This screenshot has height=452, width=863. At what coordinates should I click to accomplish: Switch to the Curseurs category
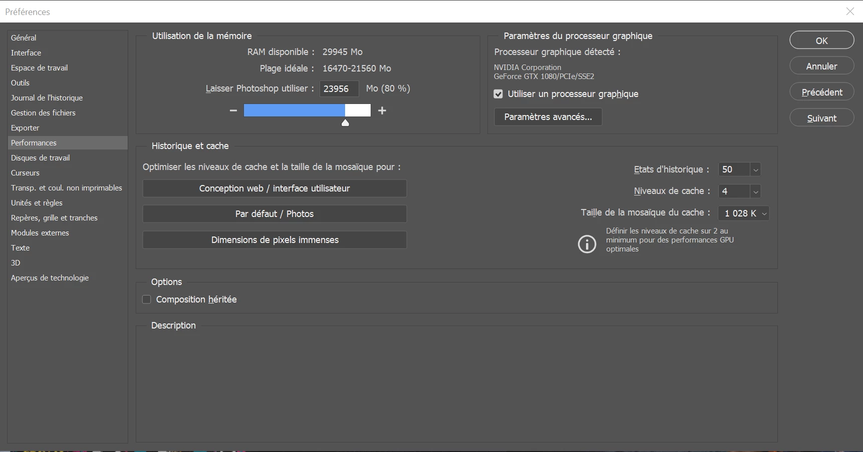coord(68,172)
